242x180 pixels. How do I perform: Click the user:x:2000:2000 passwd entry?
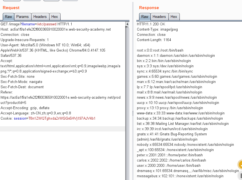169,165
